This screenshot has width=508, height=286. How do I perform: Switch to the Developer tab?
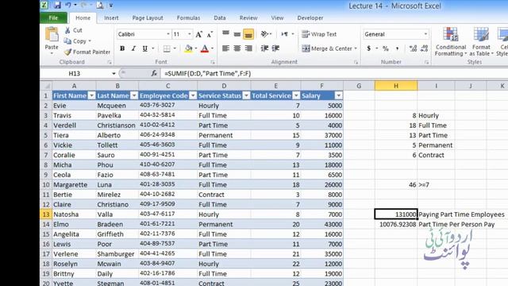coord(310,17)
